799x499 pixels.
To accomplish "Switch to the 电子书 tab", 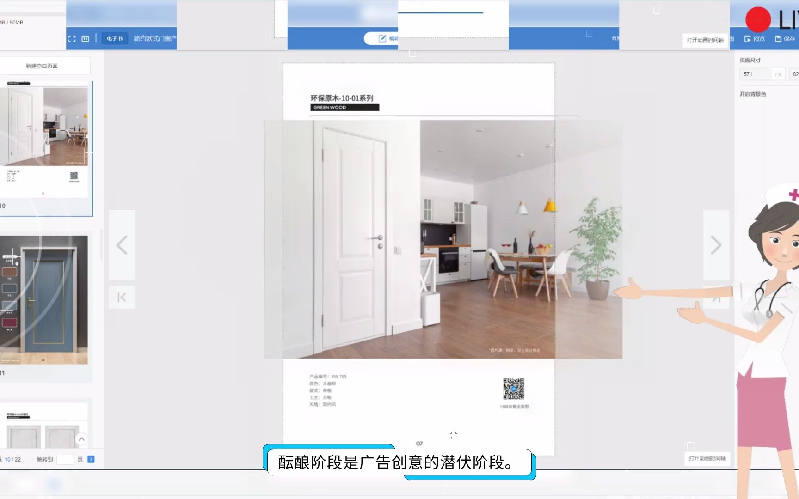I will [x=114, y=38].
